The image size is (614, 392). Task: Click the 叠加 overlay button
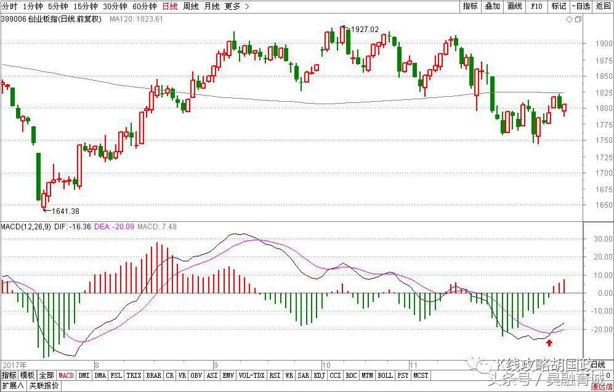click(x=492, y=6)
